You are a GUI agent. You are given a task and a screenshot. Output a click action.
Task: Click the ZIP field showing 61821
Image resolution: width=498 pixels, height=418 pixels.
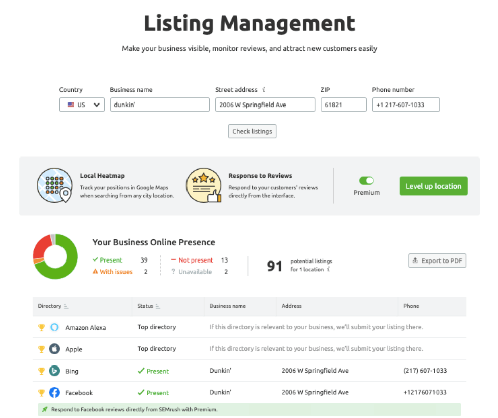coord(343,104)
